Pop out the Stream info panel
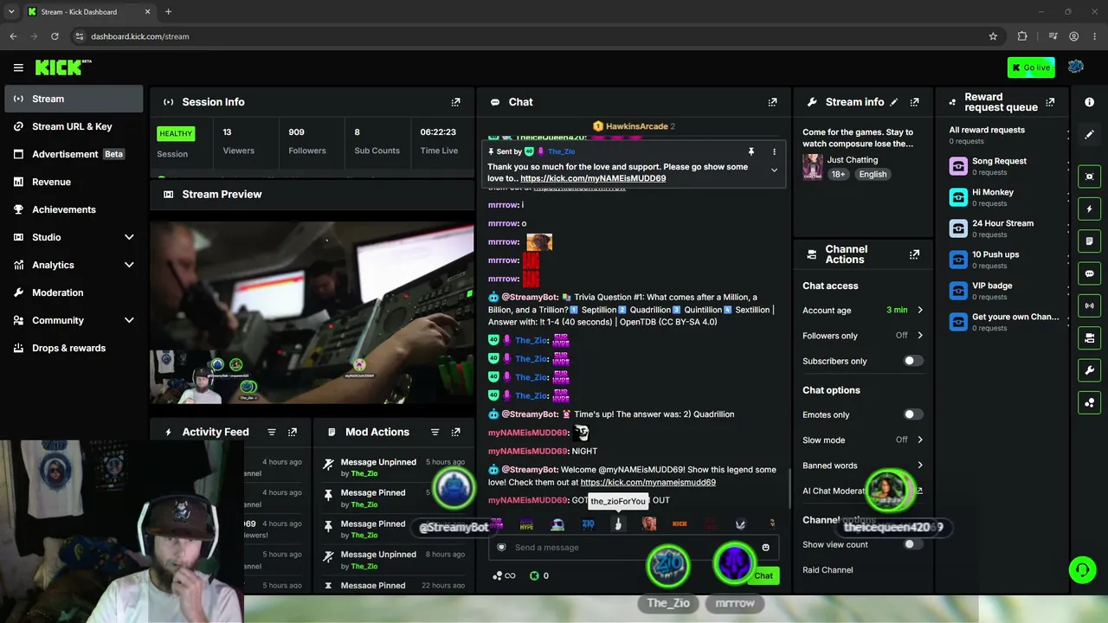 915,102
